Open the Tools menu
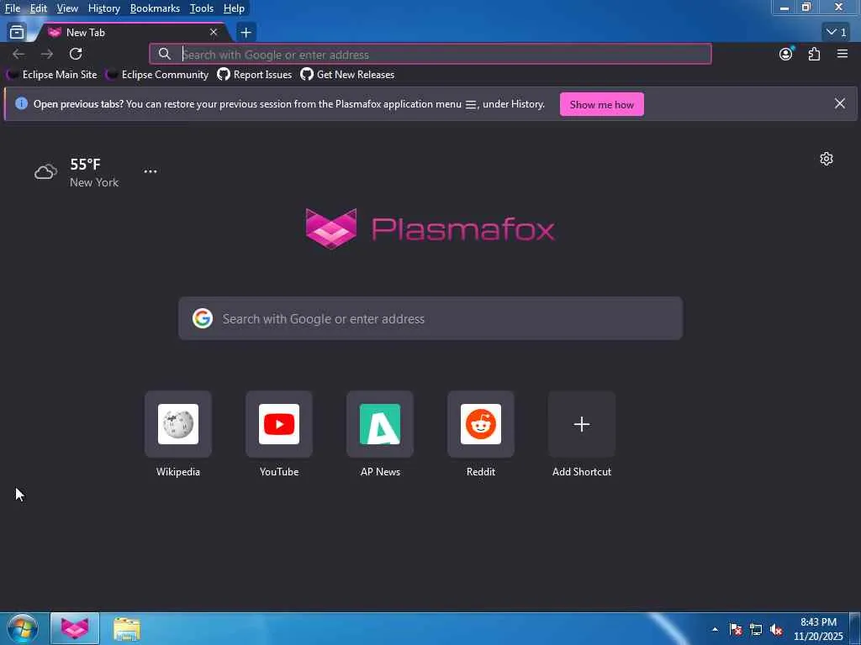 pos(202,8)
